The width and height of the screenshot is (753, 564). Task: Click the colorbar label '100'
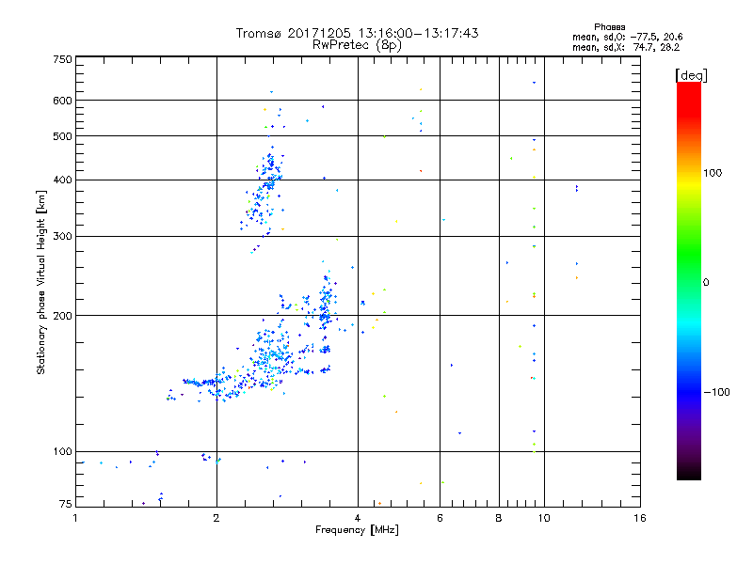pyautogui.click(x=713, y=173)
